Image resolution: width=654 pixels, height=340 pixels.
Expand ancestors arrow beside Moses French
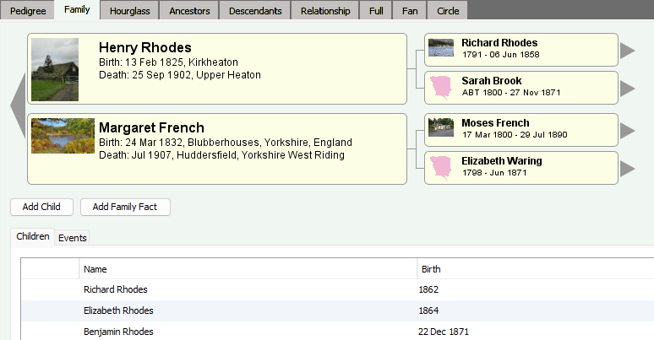(627, 130)
